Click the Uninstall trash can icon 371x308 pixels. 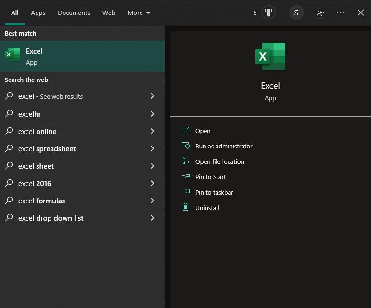186,207
